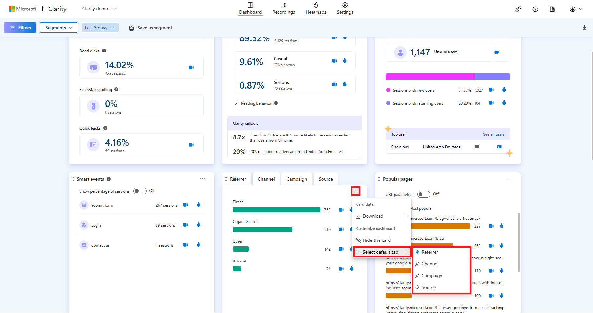Viewport: 593px width, 313px height.
Task: Open the Segments dropdown
Action: coord(59,28)
